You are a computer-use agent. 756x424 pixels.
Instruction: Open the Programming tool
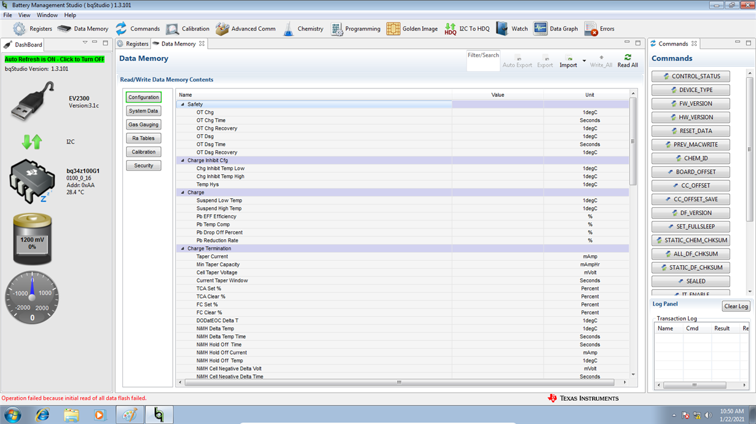[336, 29]
